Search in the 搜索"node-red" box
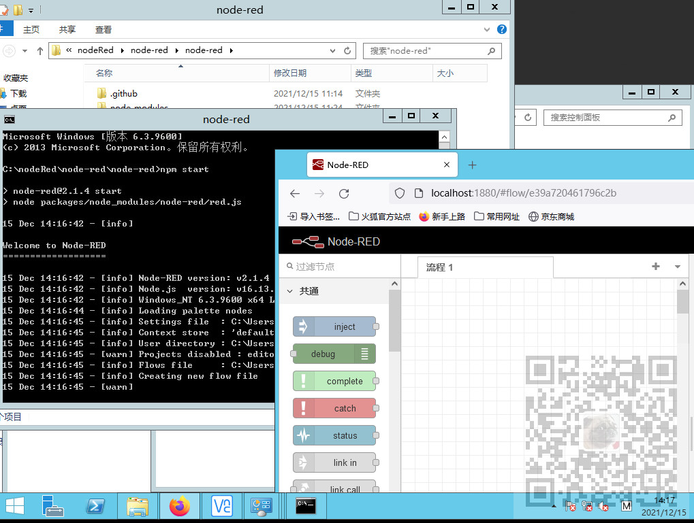The image size is (694, 523). (432, 51)
